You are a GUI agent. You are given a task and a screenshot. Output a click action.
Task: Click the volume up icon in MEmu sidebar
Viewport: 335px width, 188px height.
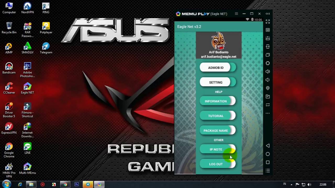coord(268,72)
